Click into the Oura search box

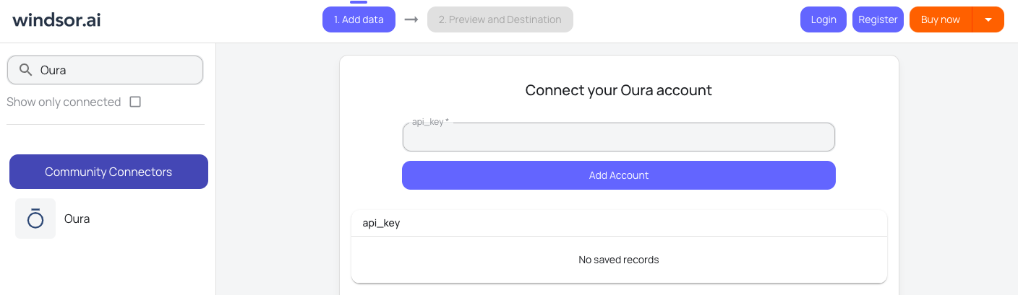[116, 70]
